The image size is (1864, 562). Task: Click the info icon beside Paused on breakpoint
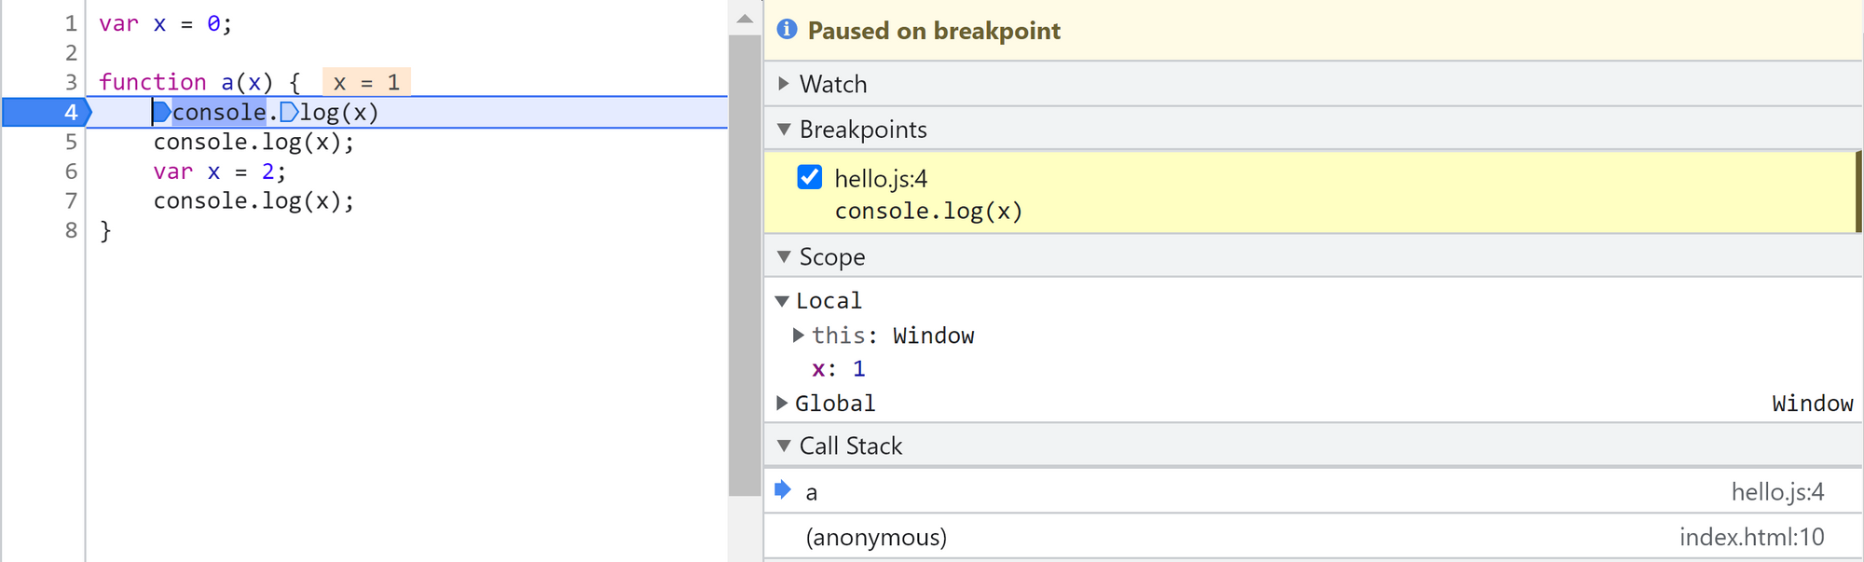coord(787,30)
